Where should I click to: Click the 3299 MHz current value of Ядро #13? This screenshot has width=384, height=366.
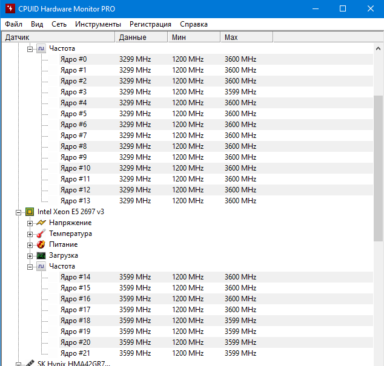click(x=135, y=201)
